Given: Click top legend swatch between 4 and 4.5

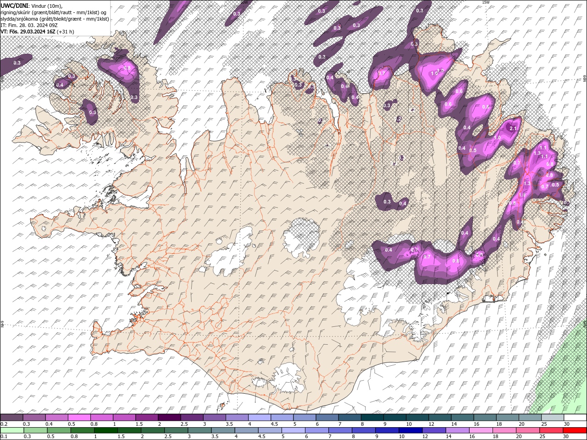Looking at the screenshot, I should pos(260,418).
